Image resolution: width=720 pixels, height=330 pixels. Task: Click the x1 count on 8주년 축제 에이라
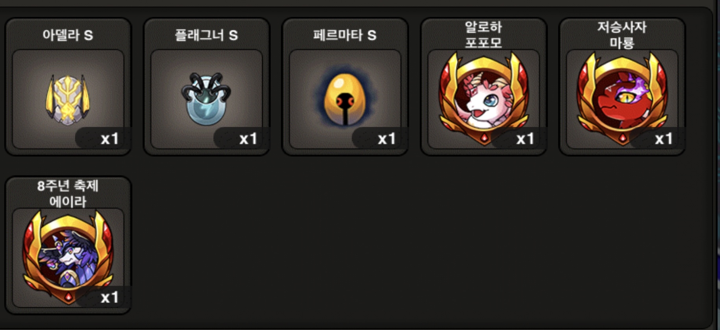click(x=109, y=297)
